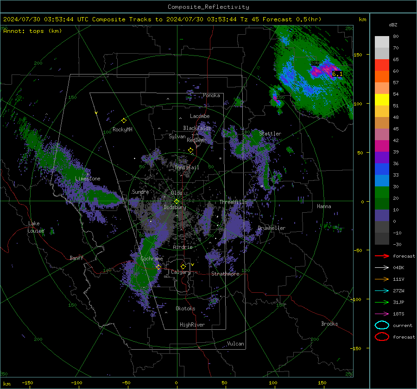The image size is (417, 389).
Task: Click the red forecast ellipse legend icon
Action: [382, 337]
